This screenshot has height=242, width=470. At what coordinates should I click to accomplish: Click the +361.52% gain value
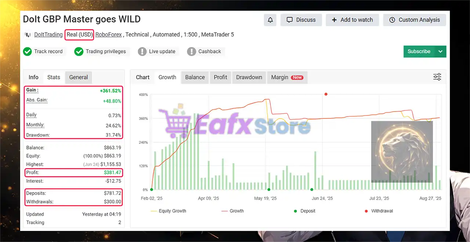tap(111, 91)
